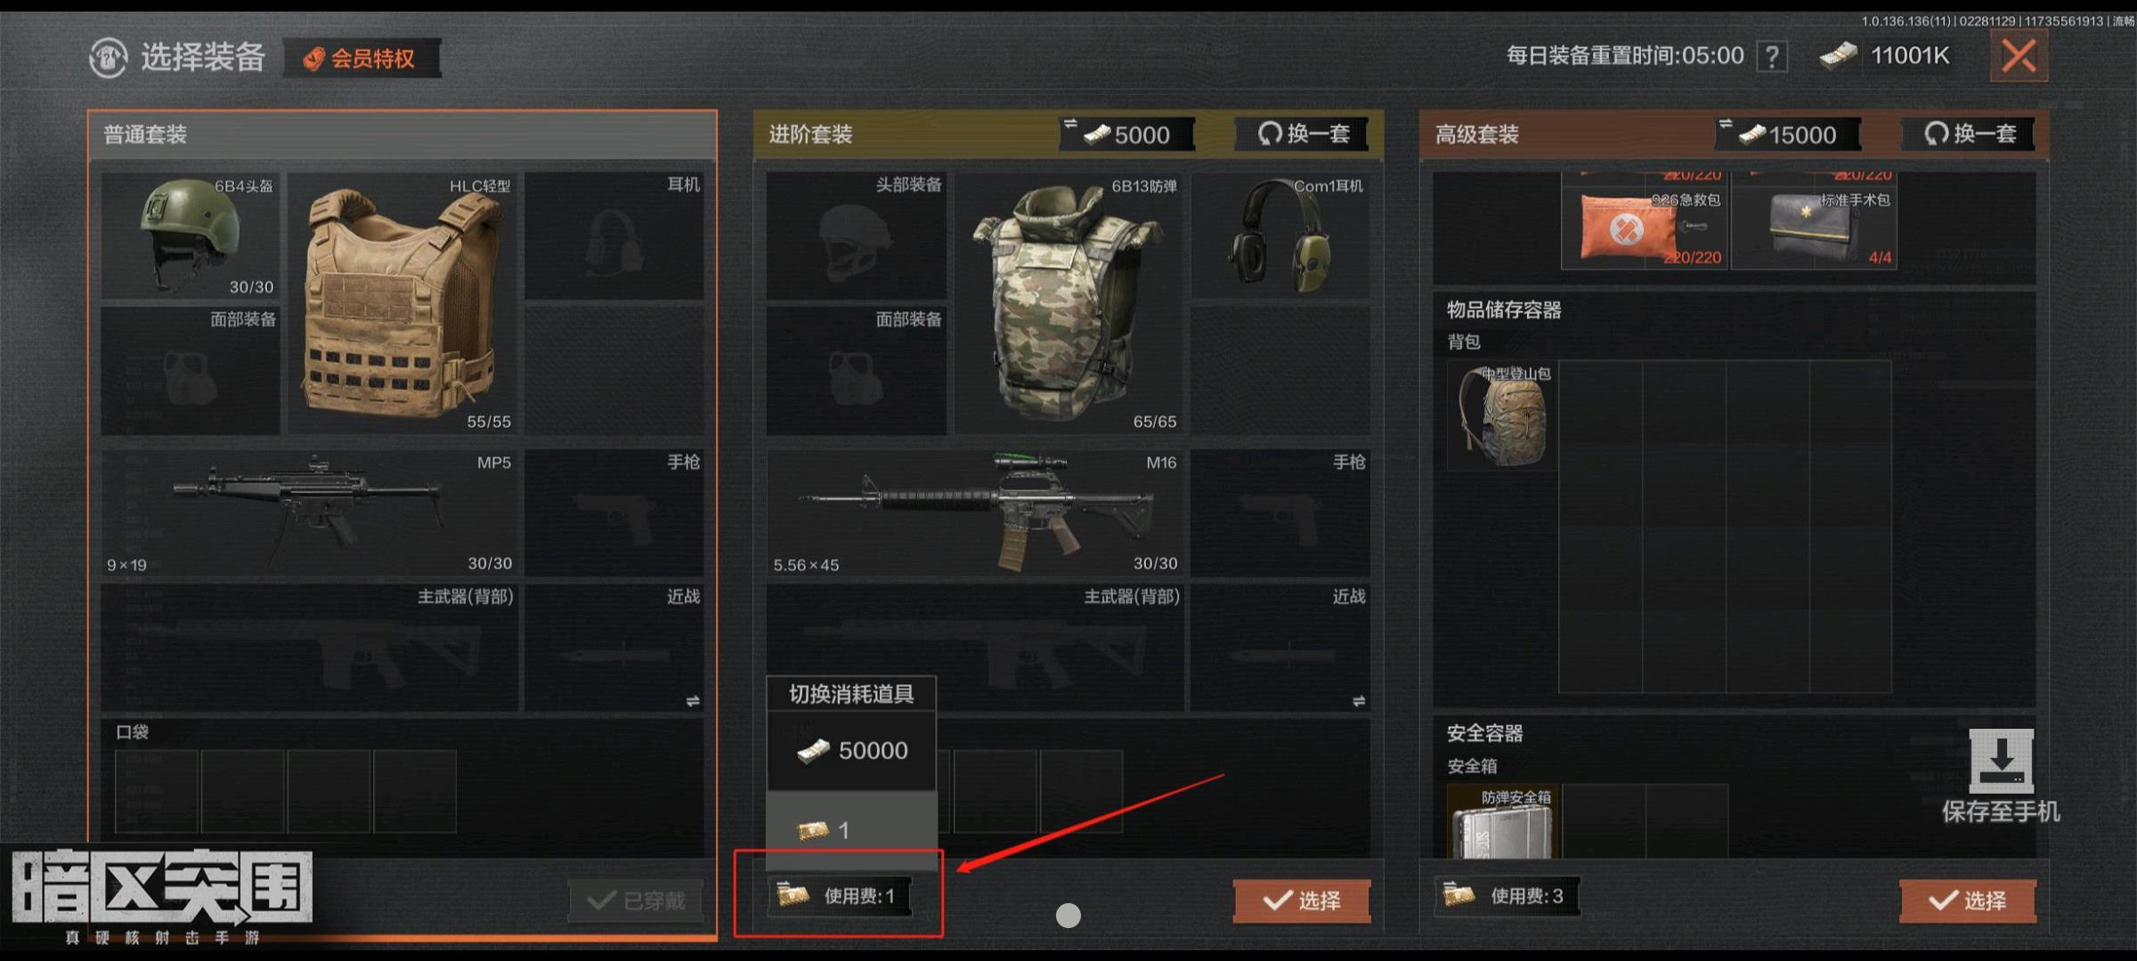Select the M16 rifle slot

976,513
